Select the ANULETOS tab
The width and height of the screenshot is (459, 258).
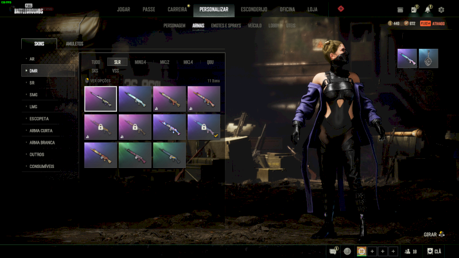click(x=75, y=44)
